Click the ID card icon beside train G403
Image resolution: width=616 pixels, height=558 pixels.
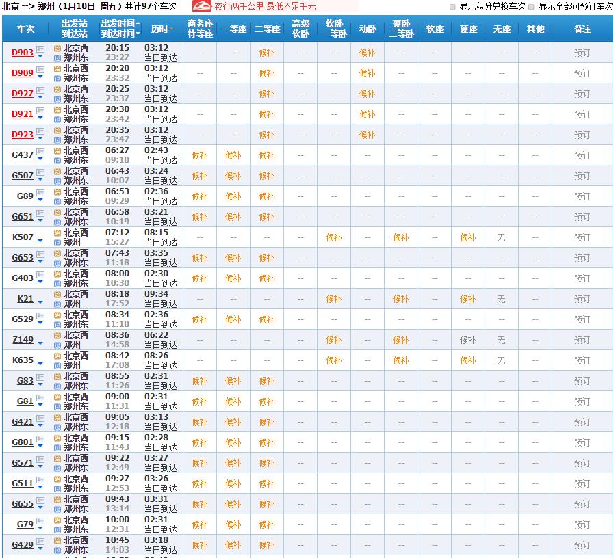click(x=40, y=275)
